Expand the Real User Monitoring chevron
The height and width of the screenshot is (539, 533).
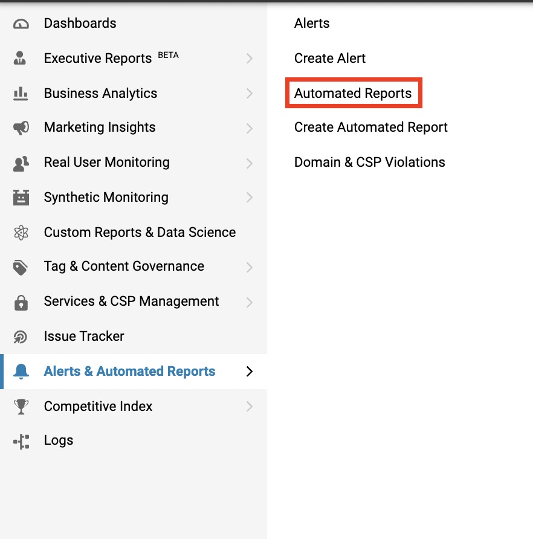(x=250, y=163)
